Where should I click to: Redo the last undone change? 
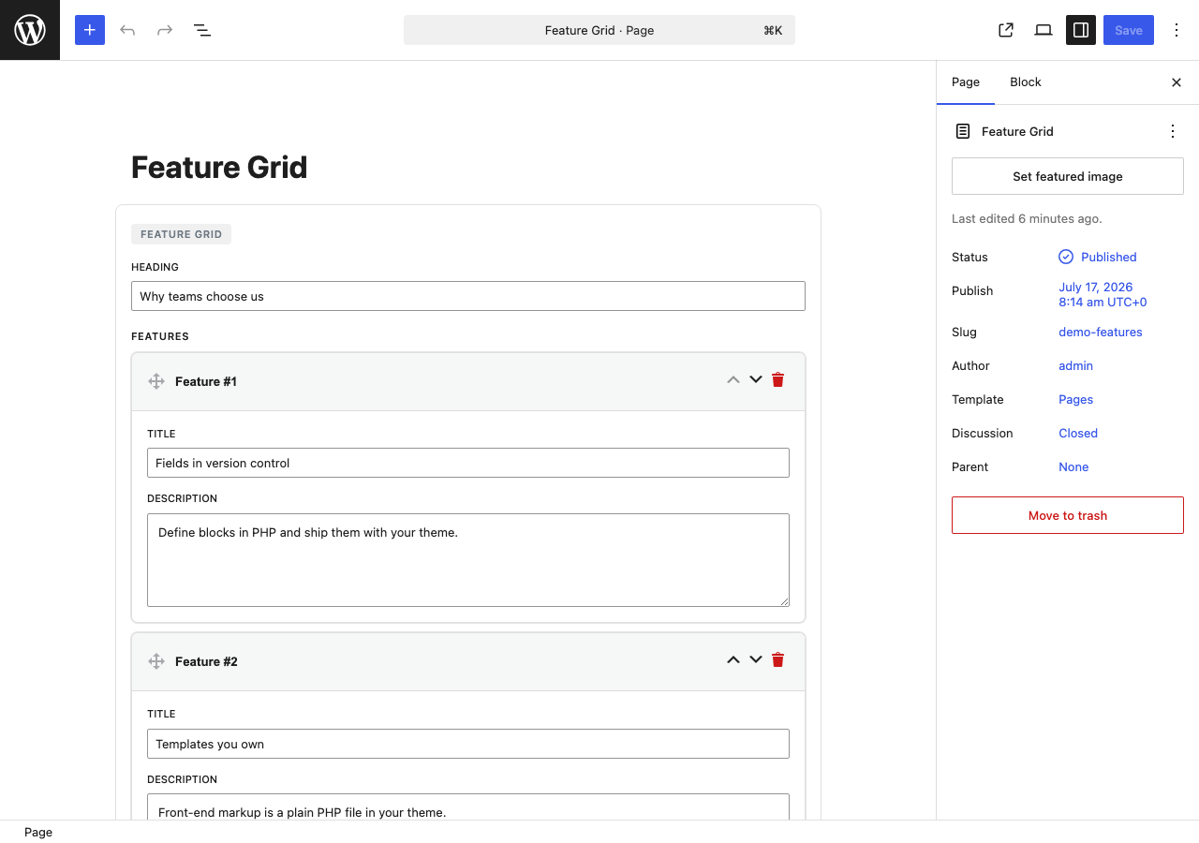[165, 30]
